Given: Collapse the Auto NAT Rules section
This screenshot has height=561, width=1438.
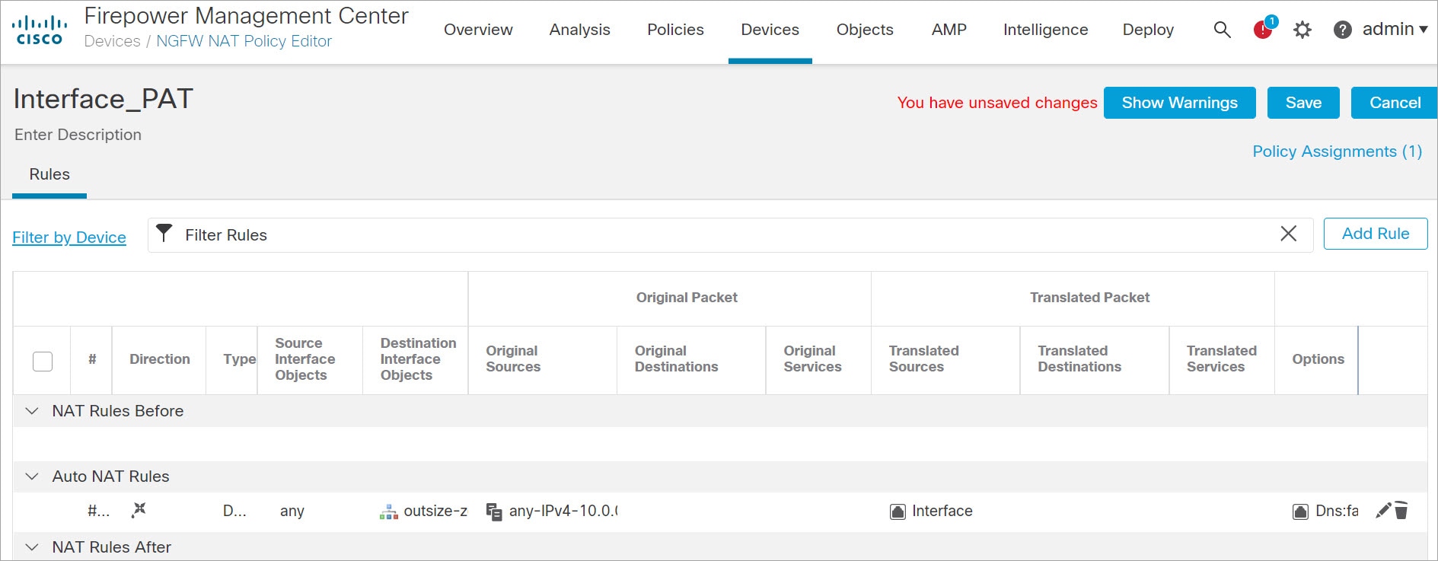Looking at the screenshot, I should pos(32,477).
